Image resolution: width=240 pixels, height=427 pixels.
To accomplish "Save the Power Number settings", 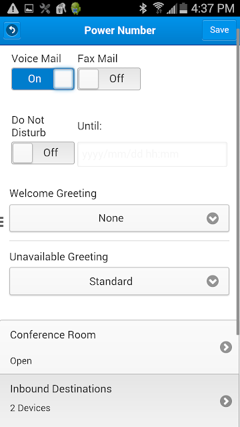I will coord(219,30).
